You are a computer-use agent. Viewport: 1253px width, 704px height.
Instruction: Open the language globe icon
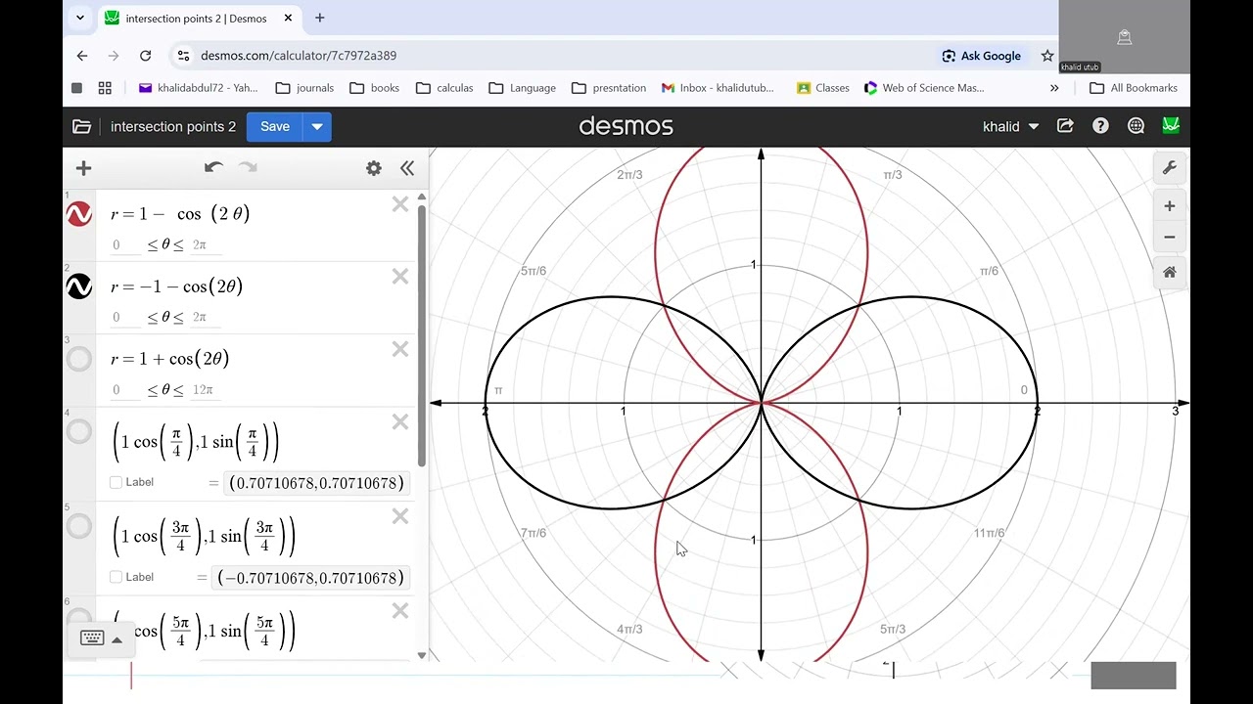[x=1136, y=126]
